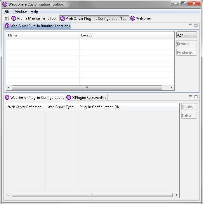Click the Open Perspective icon in toolbar
The height and width of the screenshot is (204, 203).
[x=7, y=18]
